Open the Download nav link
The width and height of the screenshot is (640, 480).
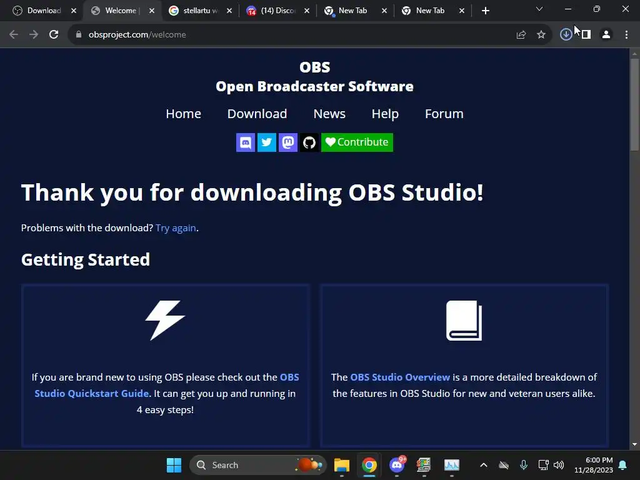click(x=257, y=114)
